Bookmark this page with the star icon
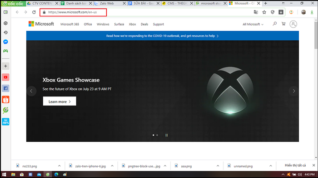The width and height of the screenshot is (318, 178). coord(264,12)
